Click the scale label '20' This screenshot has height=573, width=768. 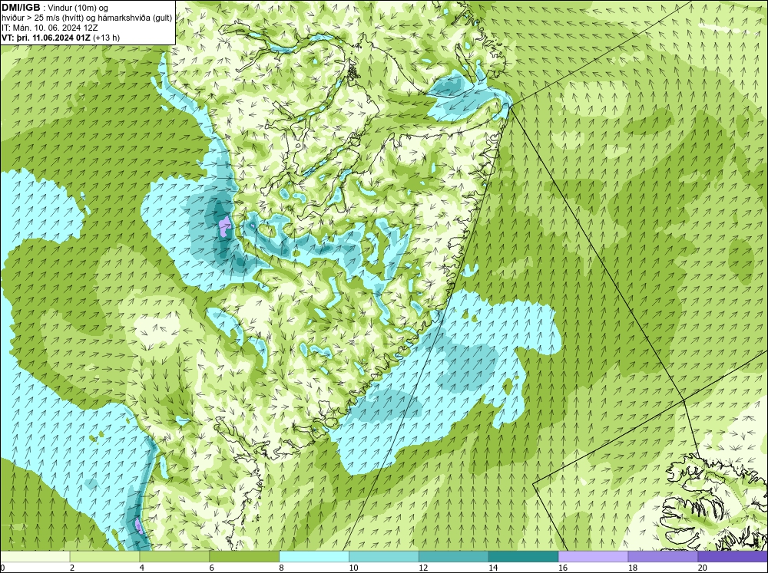pos(703,568)
